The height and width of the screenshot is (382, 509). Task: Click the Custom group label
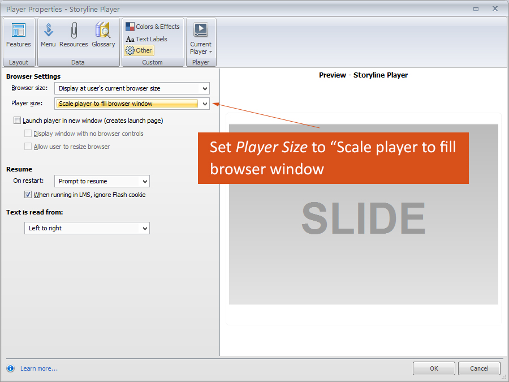pos(152,62)
